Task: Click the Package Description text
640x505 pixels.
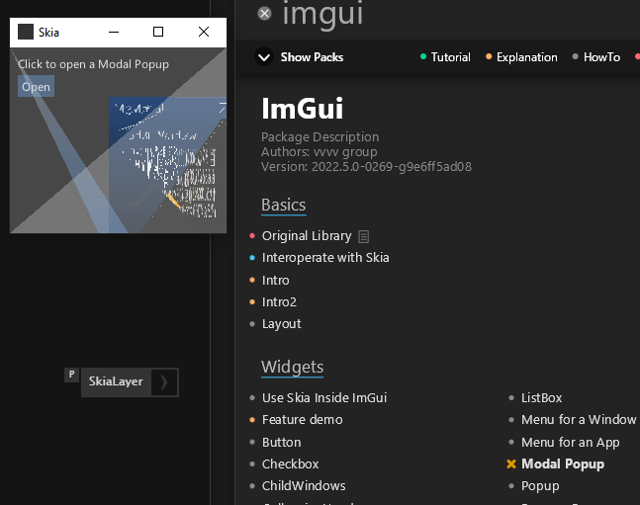Action: pyautogui.click(x=320, y=137)
